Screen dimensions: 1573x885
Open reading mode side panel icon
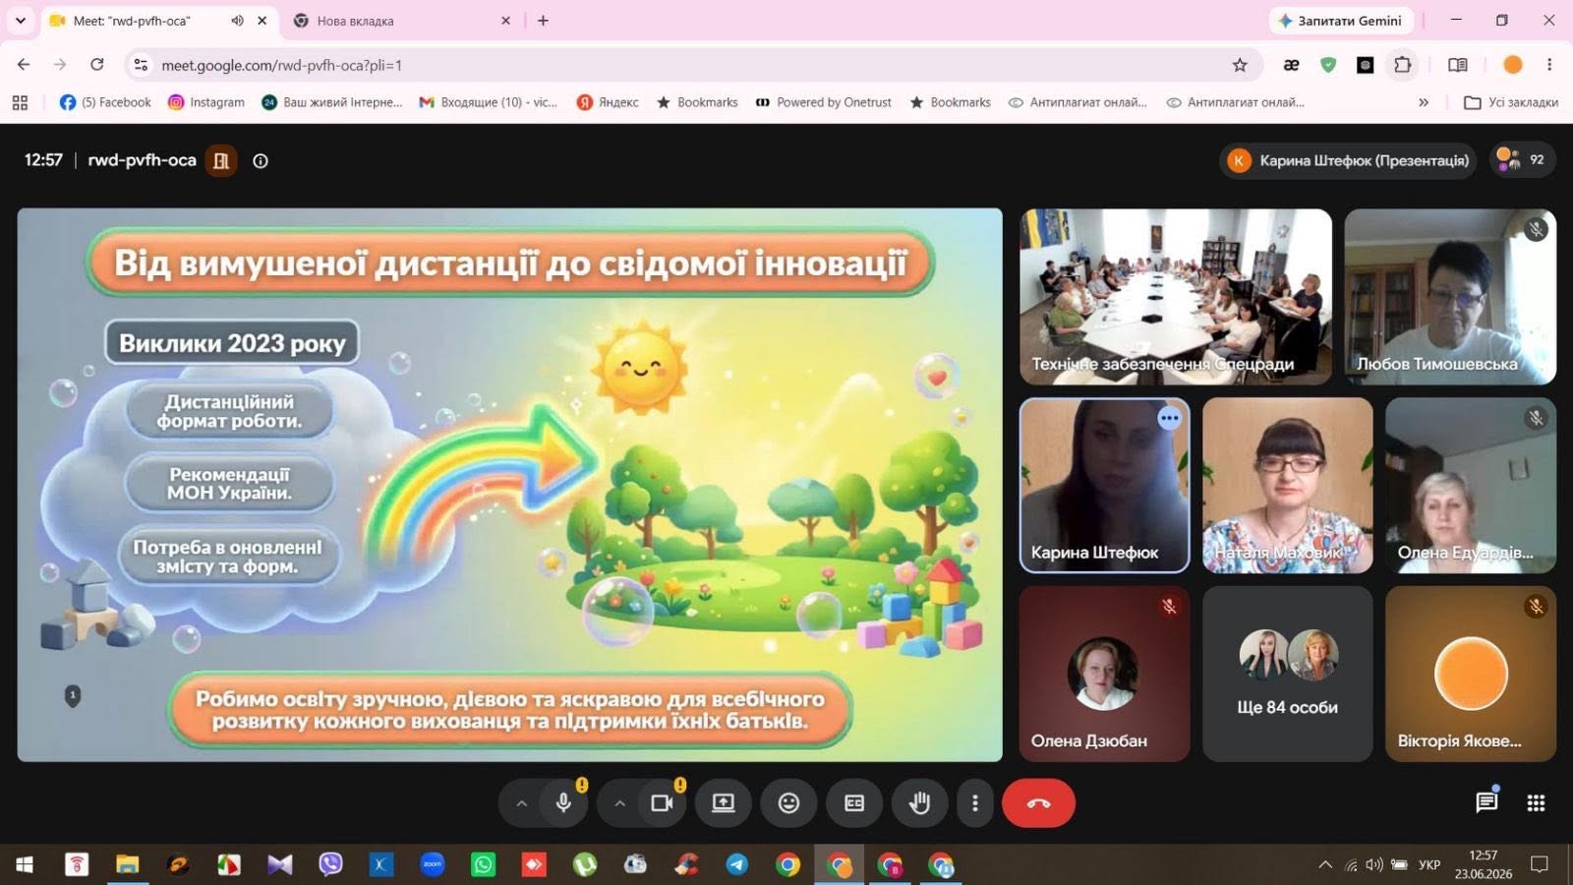click(1458, 65)
